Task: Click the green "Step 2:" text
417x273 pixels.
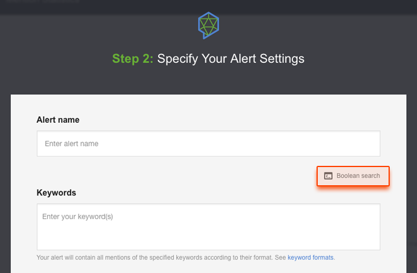Action: (x=133, y=59)
